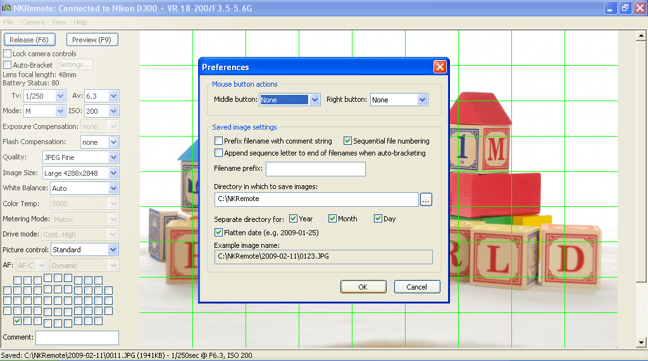Enable Prefix filename with comment string
Image resolution: width=648 pixels, height=361 pixels.
point(218,141)
